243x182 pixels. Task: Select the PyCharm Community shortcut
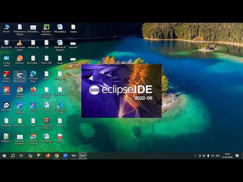[46, 30]
